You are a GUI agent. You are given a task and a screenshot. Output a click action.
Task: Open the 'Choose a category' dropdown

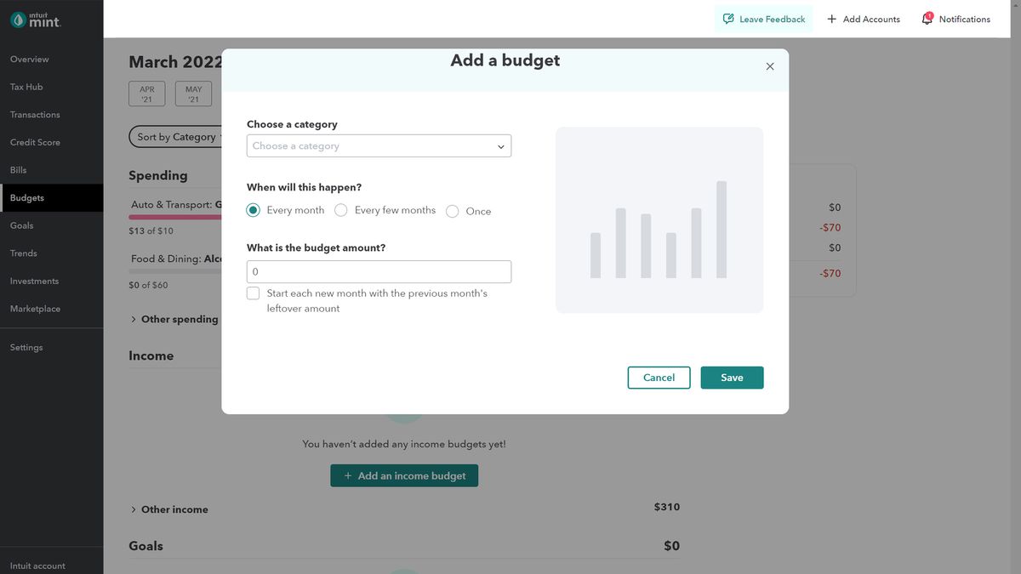click(378, 145)
